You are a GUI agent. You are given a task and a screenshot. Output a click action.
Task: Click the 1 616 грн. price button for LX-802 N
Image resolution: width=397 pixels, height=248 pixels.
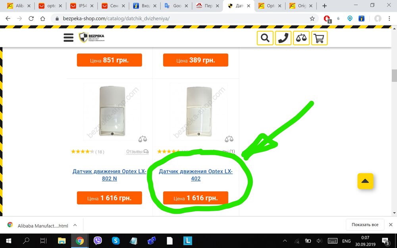pos(110,198)
